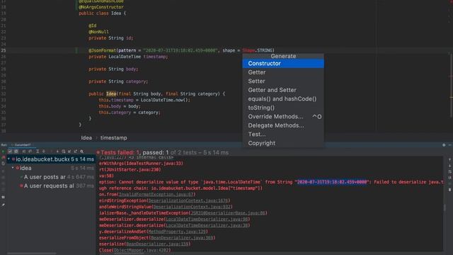Choose Test... in Generate menu
The image size is (453, 255).
coord(283,134)
